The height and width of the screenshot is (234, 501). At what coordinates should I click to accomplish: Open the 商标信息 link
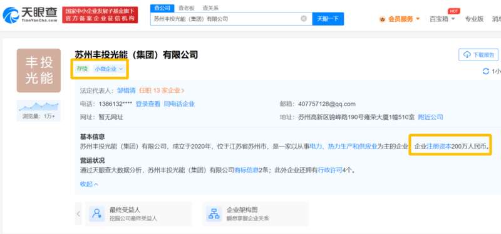point(247,170)
